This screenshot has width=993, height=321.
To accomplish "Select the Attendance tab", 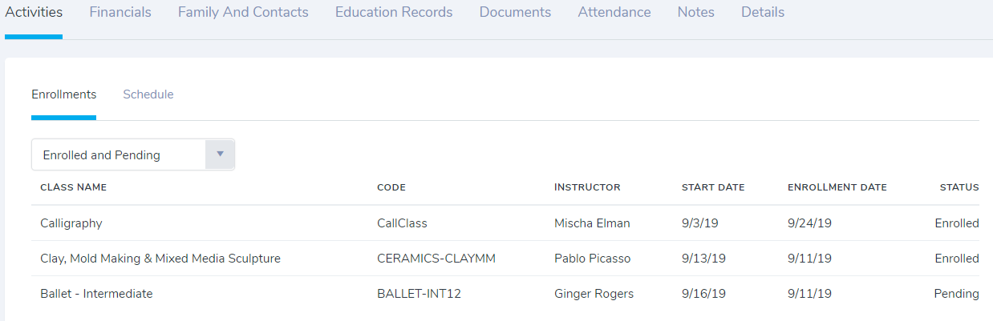I will (614, 13).
